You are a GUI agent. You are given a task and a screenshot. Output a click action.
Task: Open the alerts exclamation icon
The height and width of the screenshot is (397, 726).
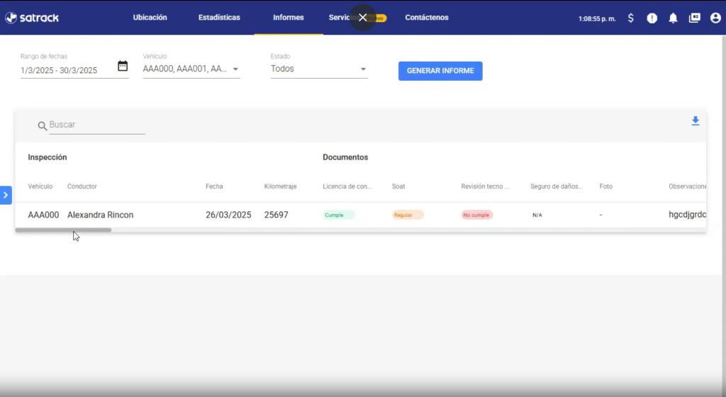tap(652, 18)
